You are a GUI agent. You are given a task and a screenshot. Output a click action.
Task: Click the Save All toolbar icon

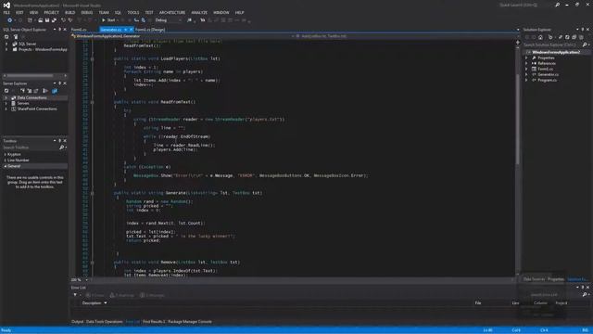coord(54,20)
